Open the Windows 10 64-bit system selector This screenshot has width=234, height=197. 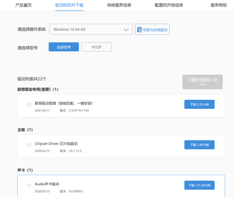click(91, 30)
